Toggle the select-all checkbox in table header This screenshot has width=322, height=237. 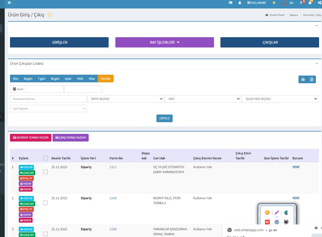coord(45,158)
